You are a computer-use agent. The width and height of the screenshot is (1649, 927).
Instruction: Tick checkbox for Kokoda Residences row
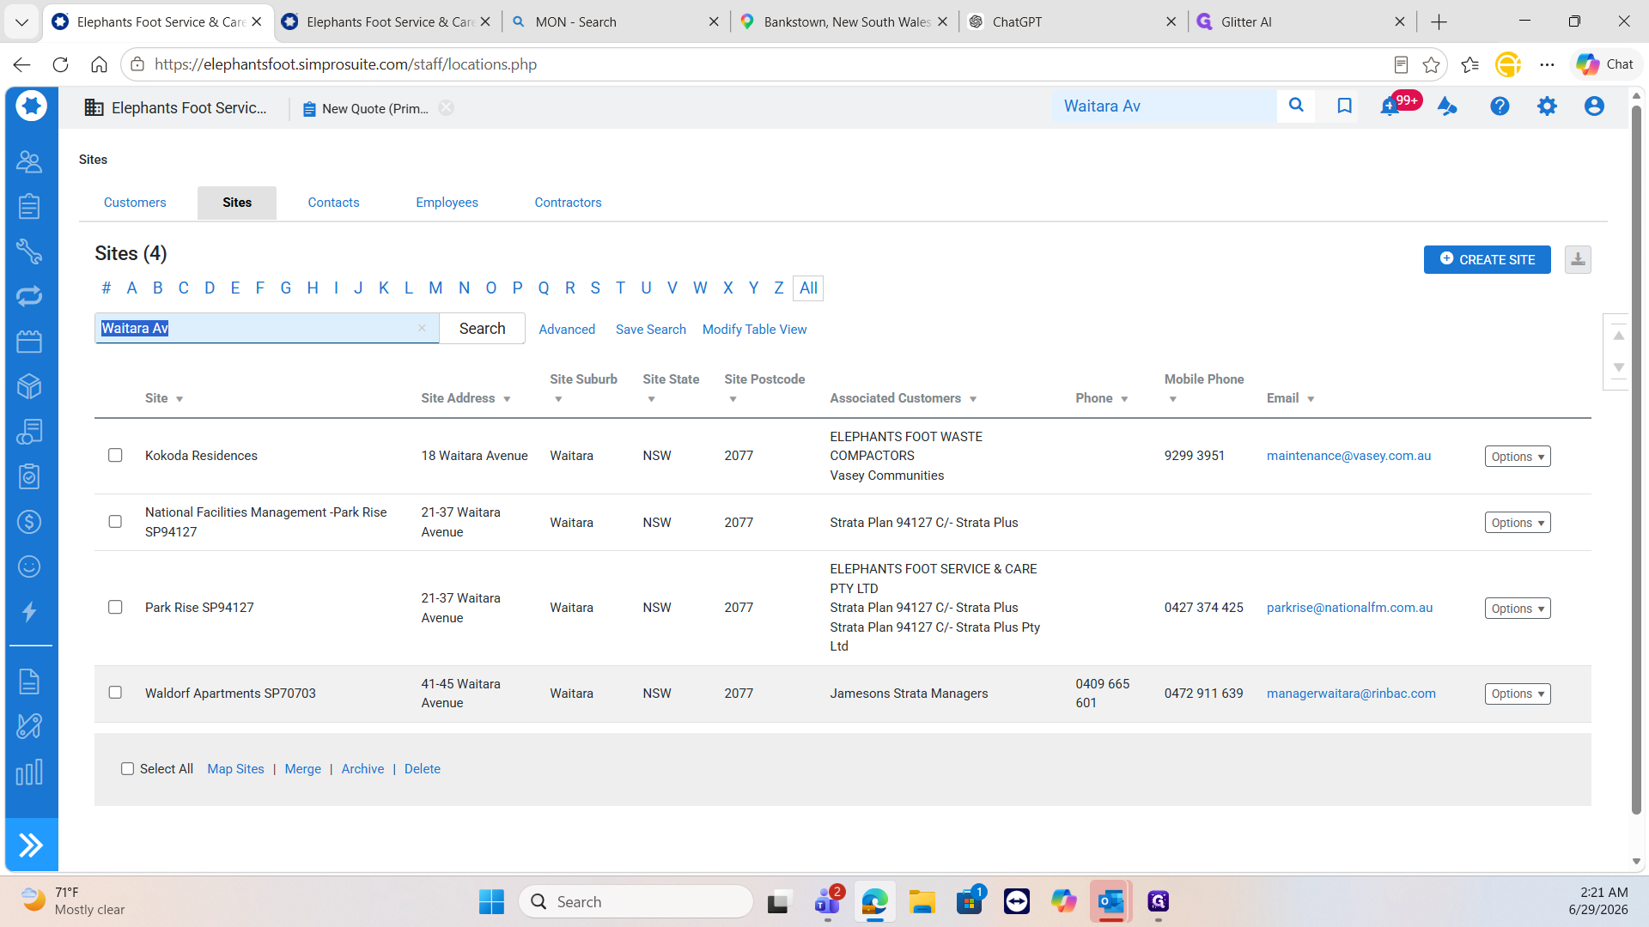pyautogui.click(x=115, y=455)
